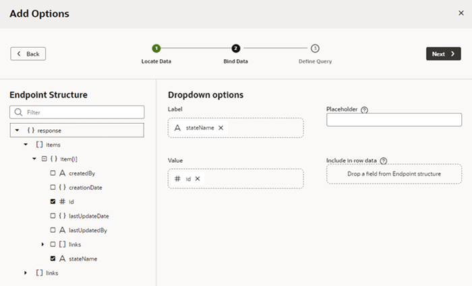Check the lastUpdateDate field checkbox
The image size is (472, 286).
pos(53,216)
